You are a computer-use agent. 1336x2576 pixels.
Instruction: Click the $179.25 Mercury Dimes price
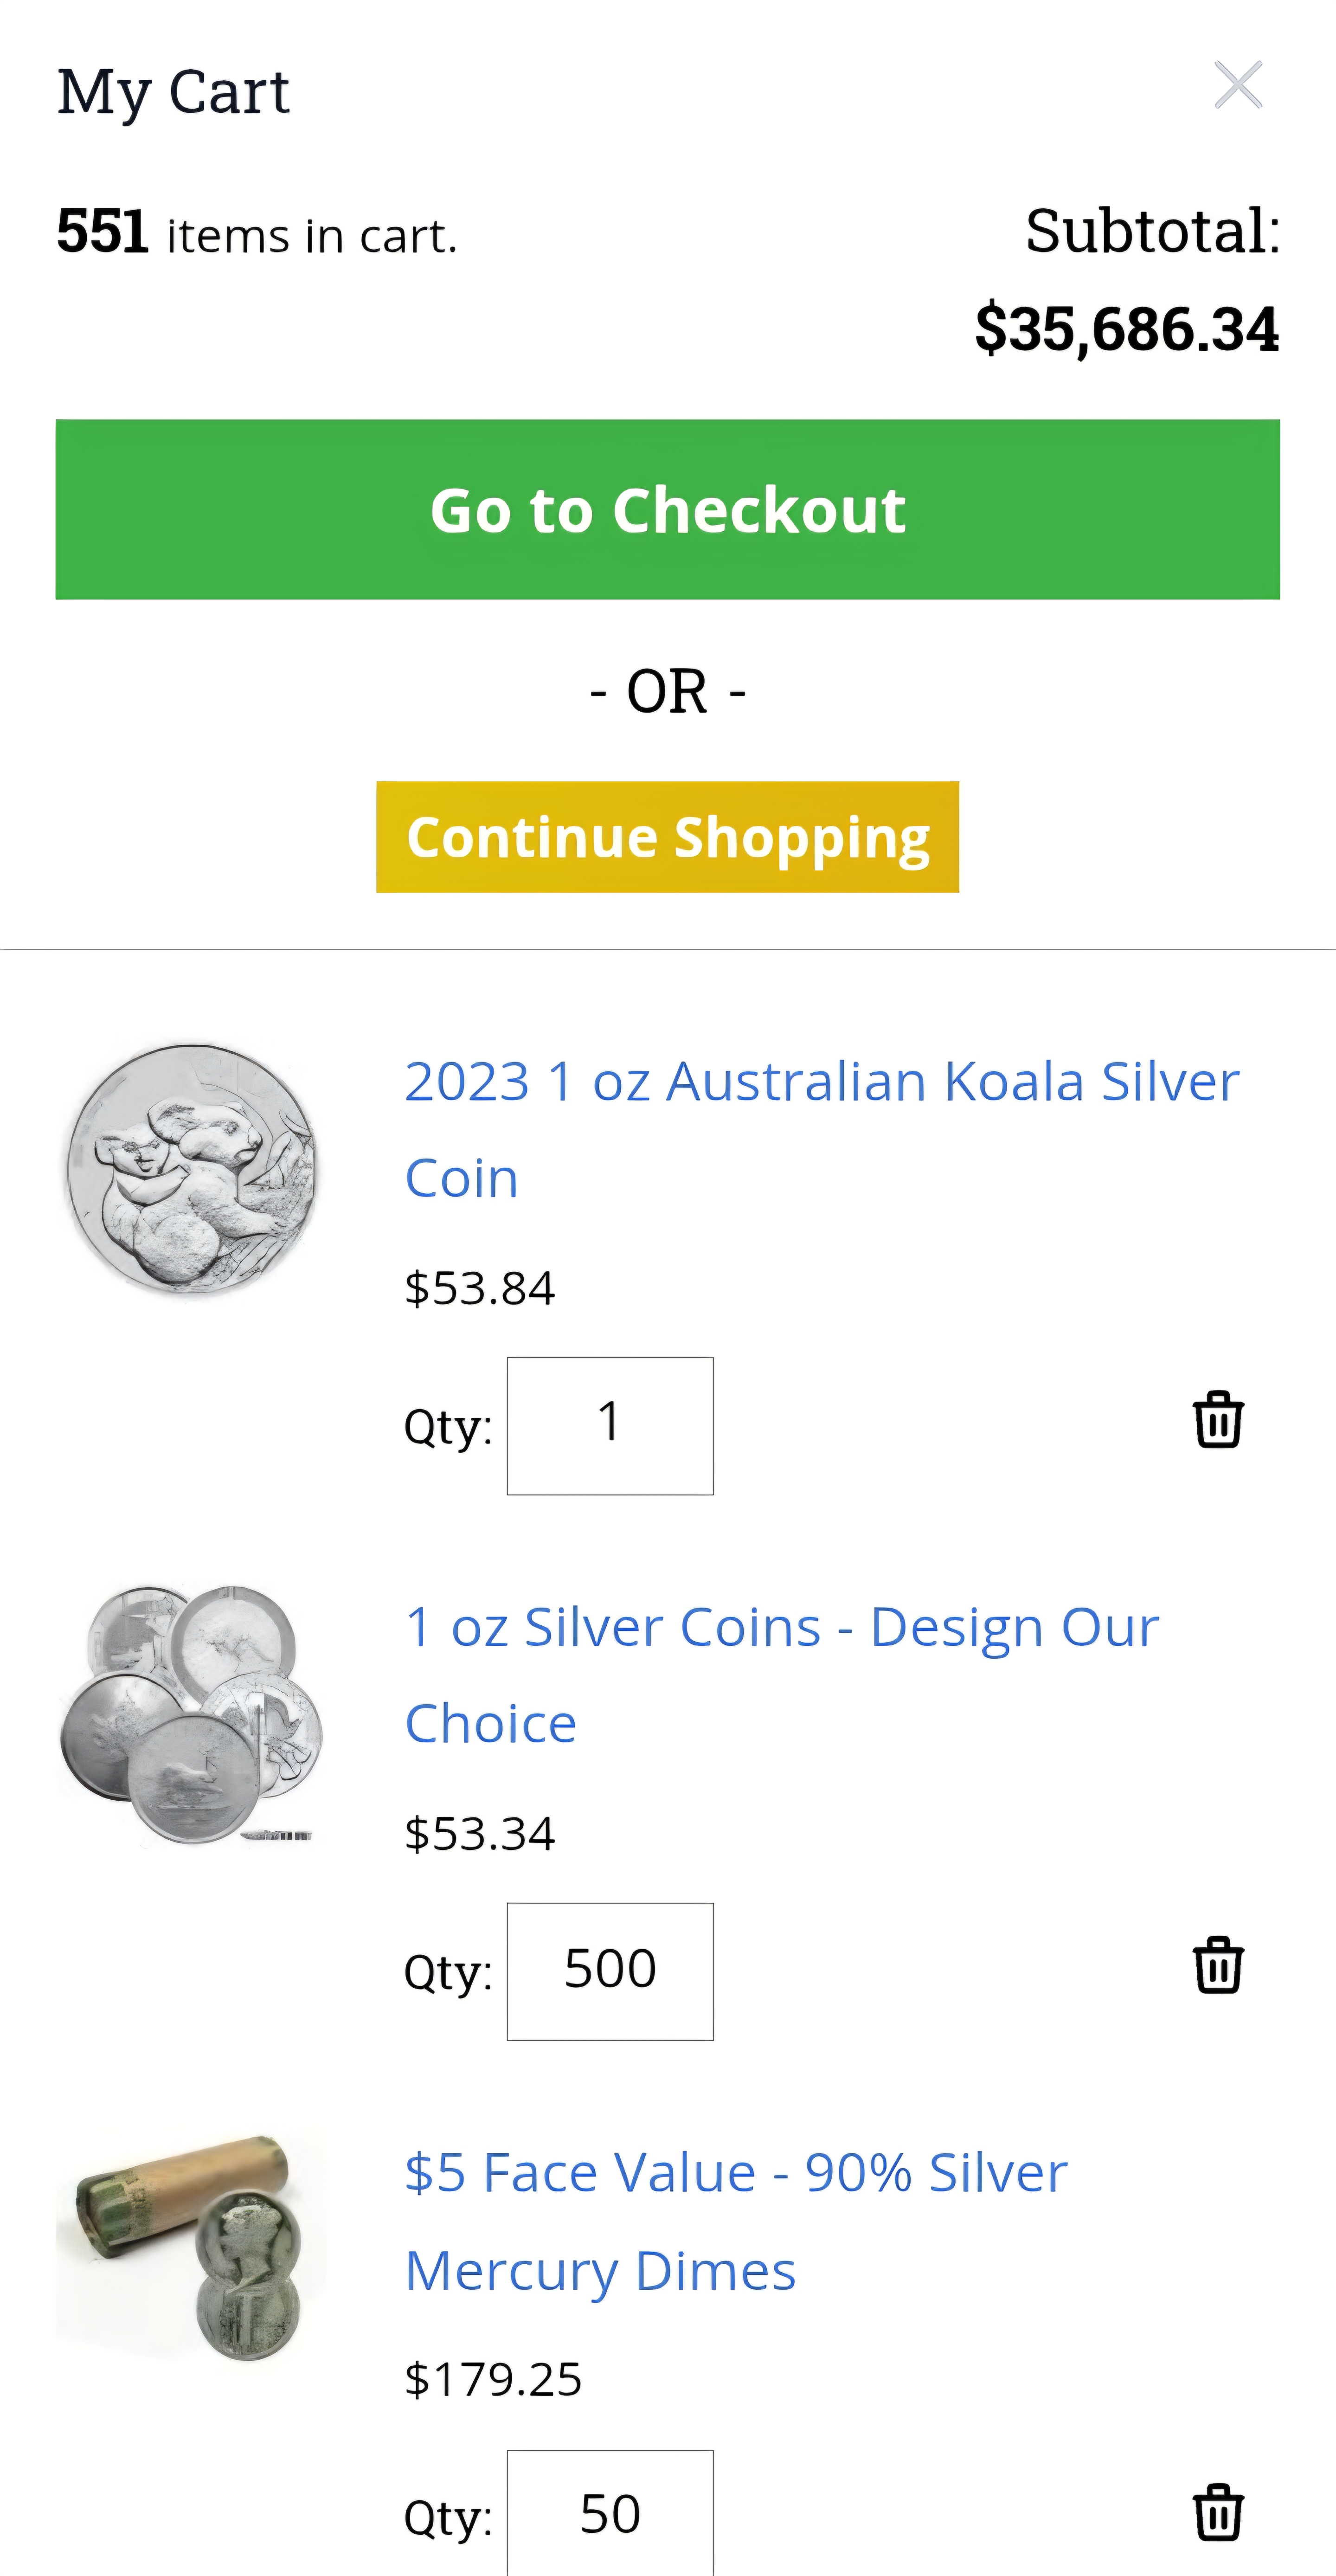[493, 2379]
